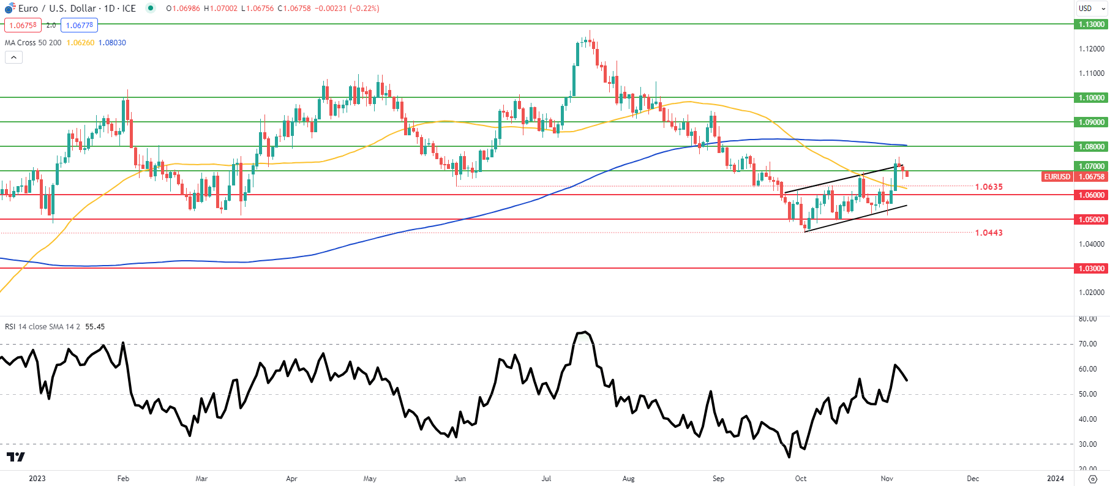Click the 50.00 RSI scale label
The image size is (1110, 486).
(1087, 394)
